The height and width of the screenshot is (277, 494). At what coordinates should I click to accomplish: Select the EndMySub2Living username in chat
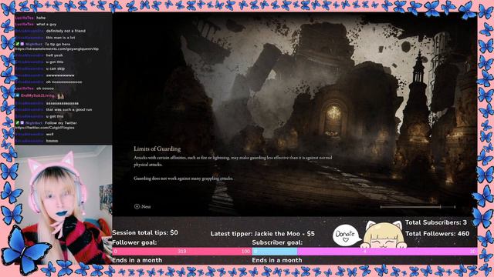pyautogui.click(x=38, y=95)
